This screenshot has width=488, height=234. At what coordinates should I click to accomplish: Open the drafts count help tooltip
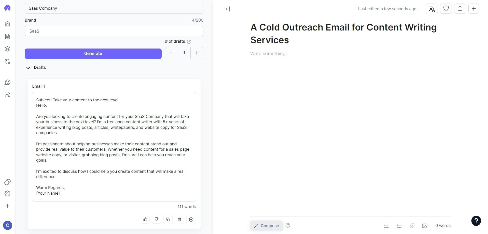click(x=189, y=41)
